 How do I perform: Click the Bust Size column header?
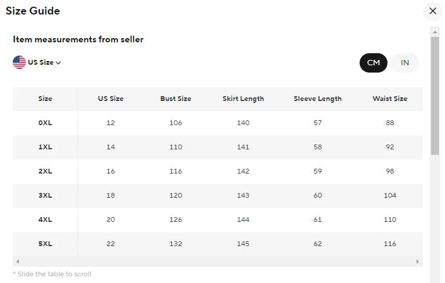pos(176,99)
